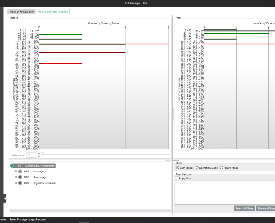
Task: Open the Input of Reevaluation tab
Action: [x=22, y=12]
